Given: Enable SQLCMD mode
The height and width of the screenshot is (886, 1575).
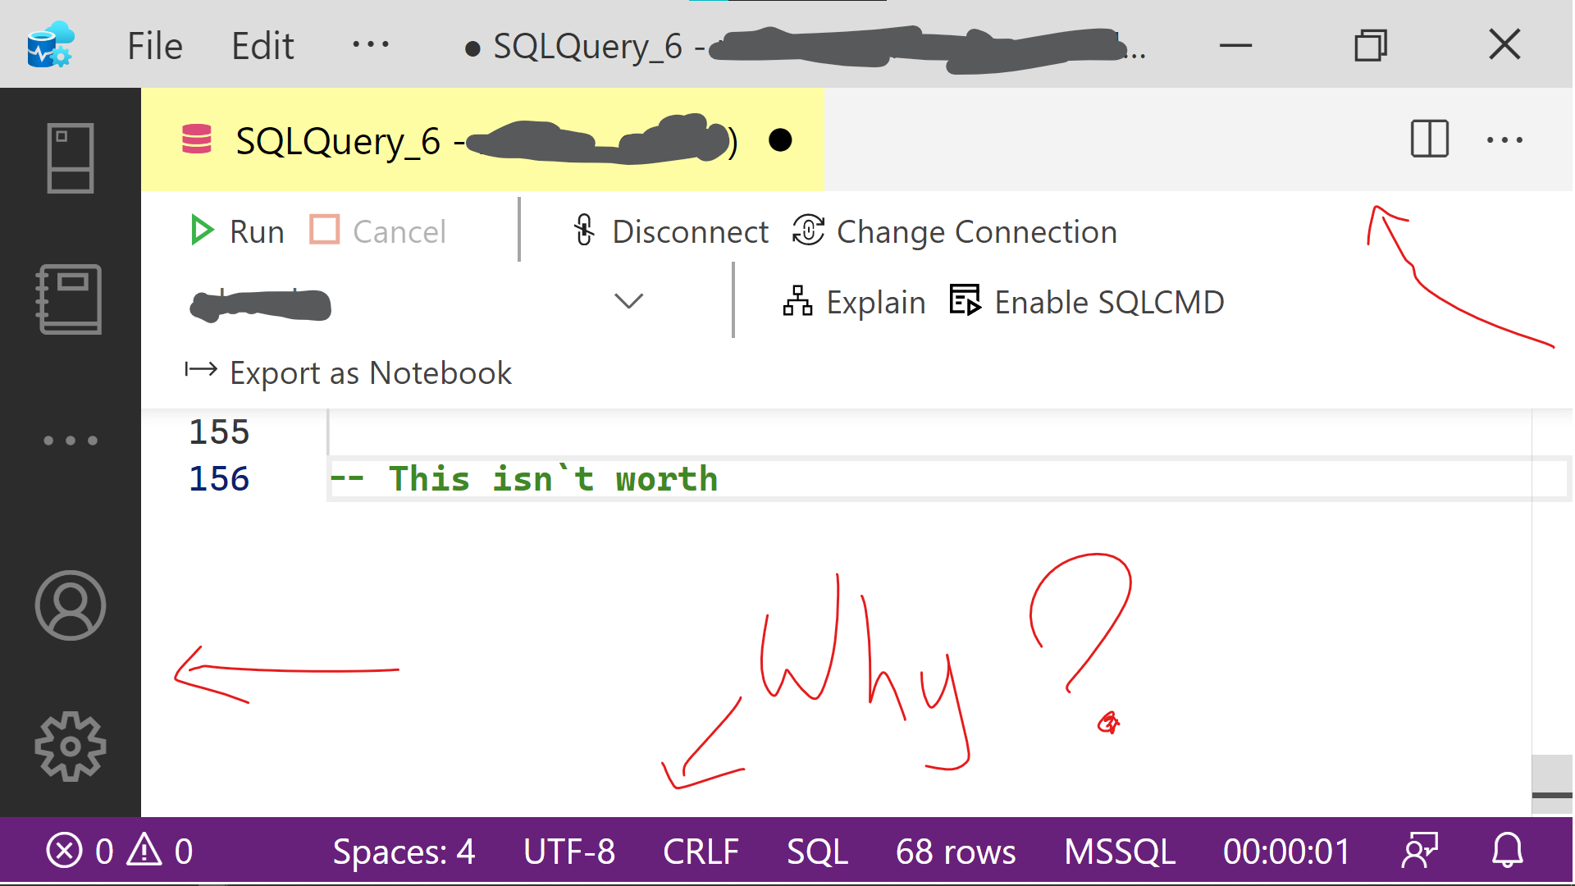Looking at the screenshot, I should pyautogui.click(x=1087, y=302).
